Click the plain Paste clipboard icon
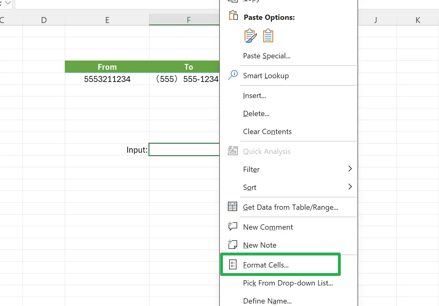The width and height of the screenshot is (439, 306). [268, 36]
